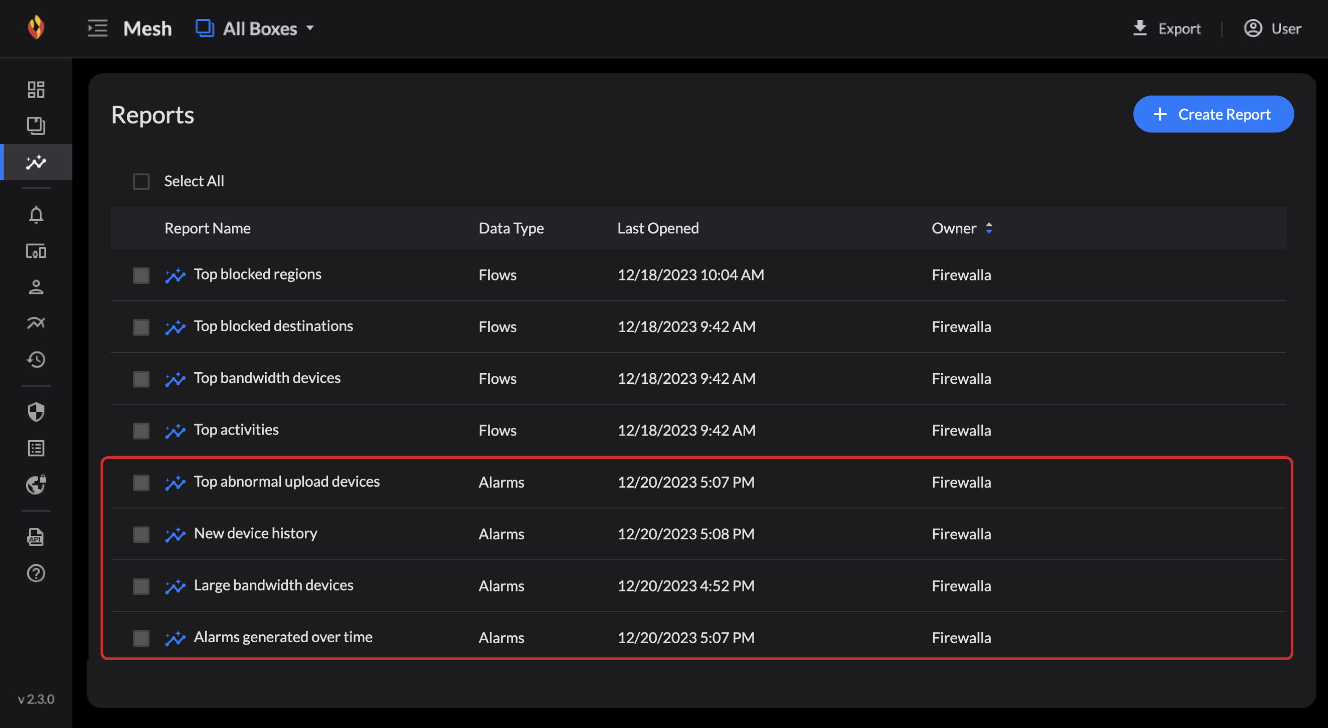Click chart icon beside New device history
1328x728 pixels.
coord(175,535)
